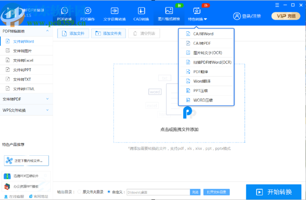Viewport: 306px width, 200px height.
Task: Select 文件转PPT in sidebar
Action: click(x=26, y=70)
